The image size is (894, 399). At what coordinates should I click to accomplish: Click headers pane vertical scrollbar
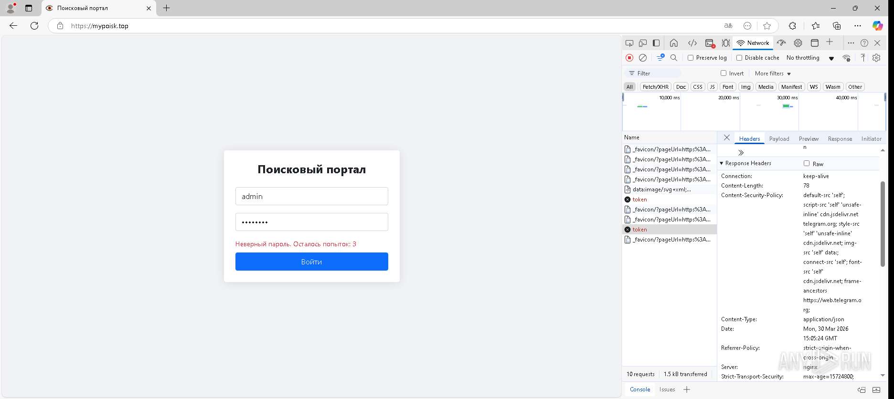tap(883, 224)
